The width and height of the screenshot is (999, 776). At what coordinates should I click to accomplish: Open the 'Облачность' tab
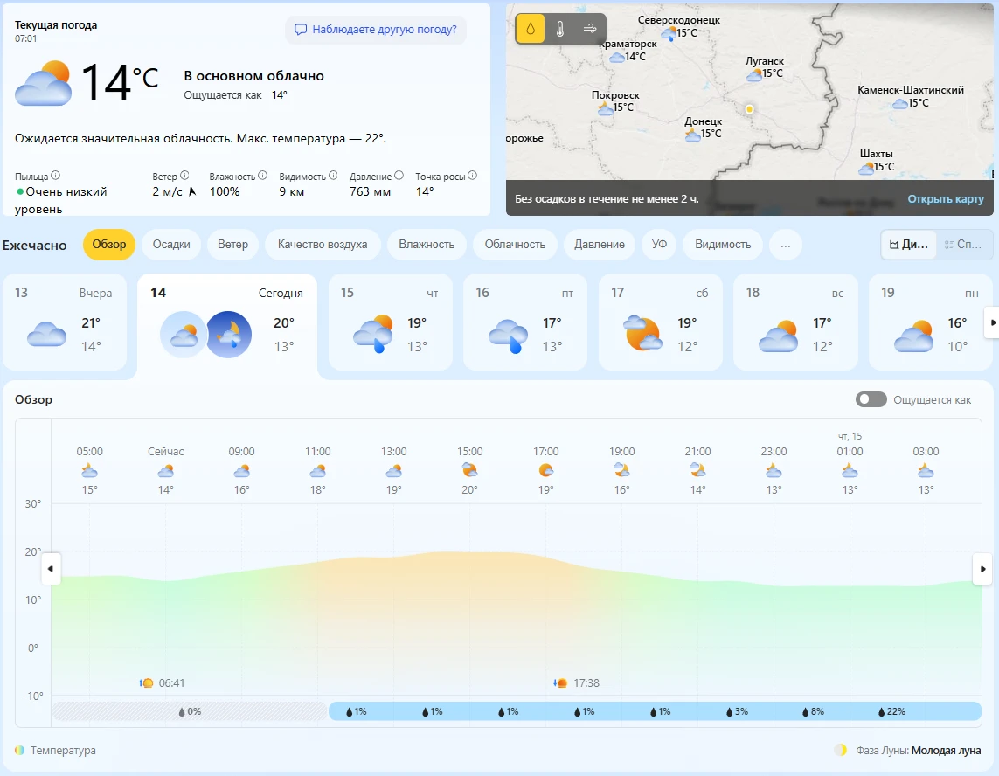(515, 245)
